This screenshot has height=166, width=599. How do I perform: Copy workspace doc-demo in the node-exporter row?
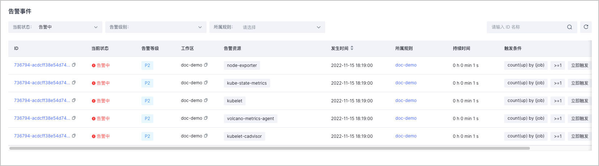pyautogui.click(x=206, y=65)
